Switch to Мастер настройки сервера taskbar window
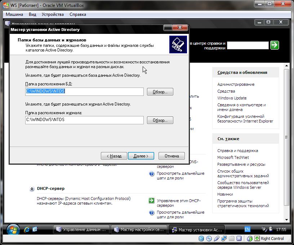This screenshot has height=245, width=294. [x=139, y=230]
